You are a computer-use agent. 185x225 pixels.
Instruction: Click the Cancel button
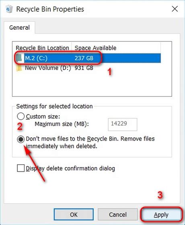coord(117,215)
